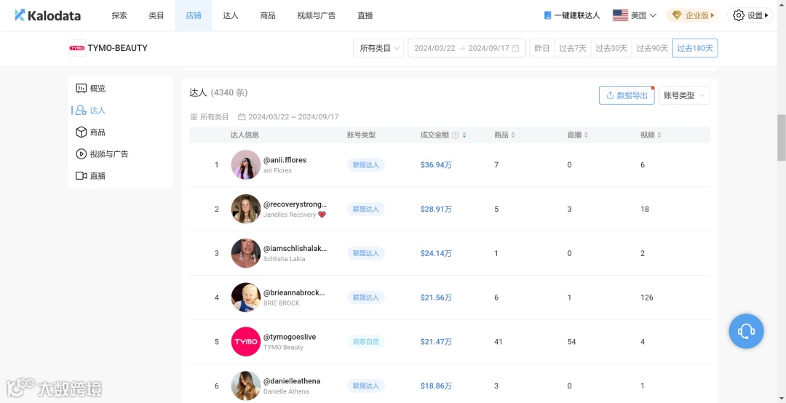Open the blue customer support headset button
The height and width of the screenshot is (403, 786).
746,331
